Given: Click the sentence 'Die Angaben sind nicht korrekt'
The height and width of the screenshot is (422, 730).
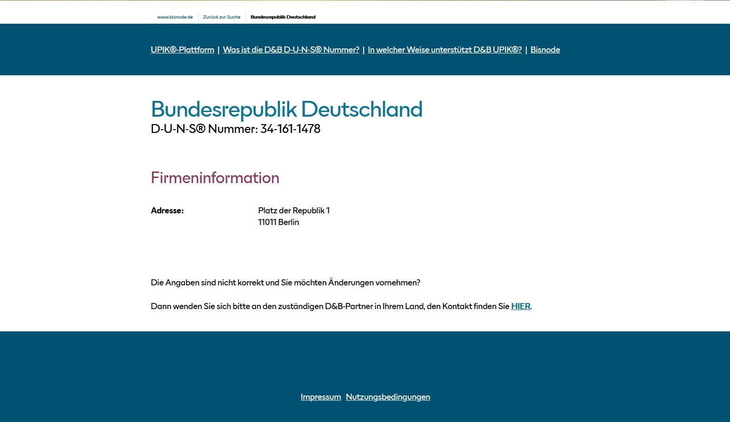Looking at the screenshot, I should click(285, 283).
